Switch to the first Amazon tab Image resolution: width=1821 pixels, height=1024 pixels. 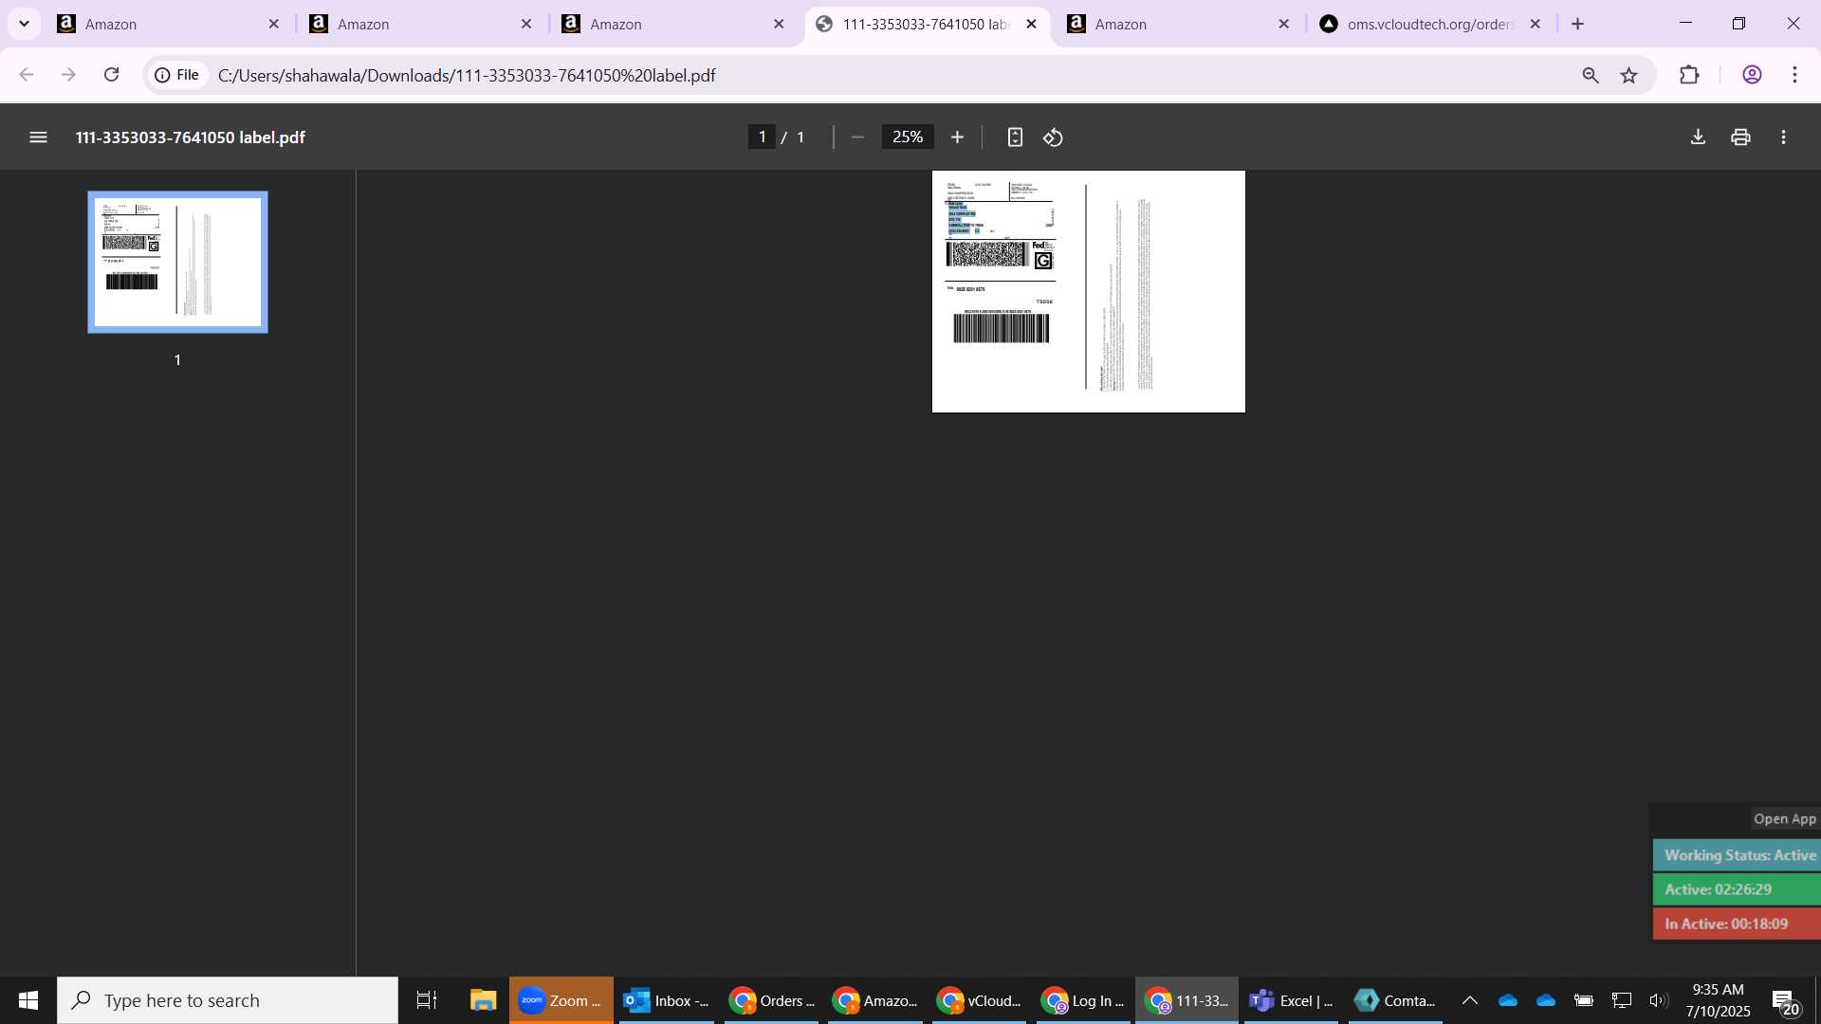pos(168,24)
